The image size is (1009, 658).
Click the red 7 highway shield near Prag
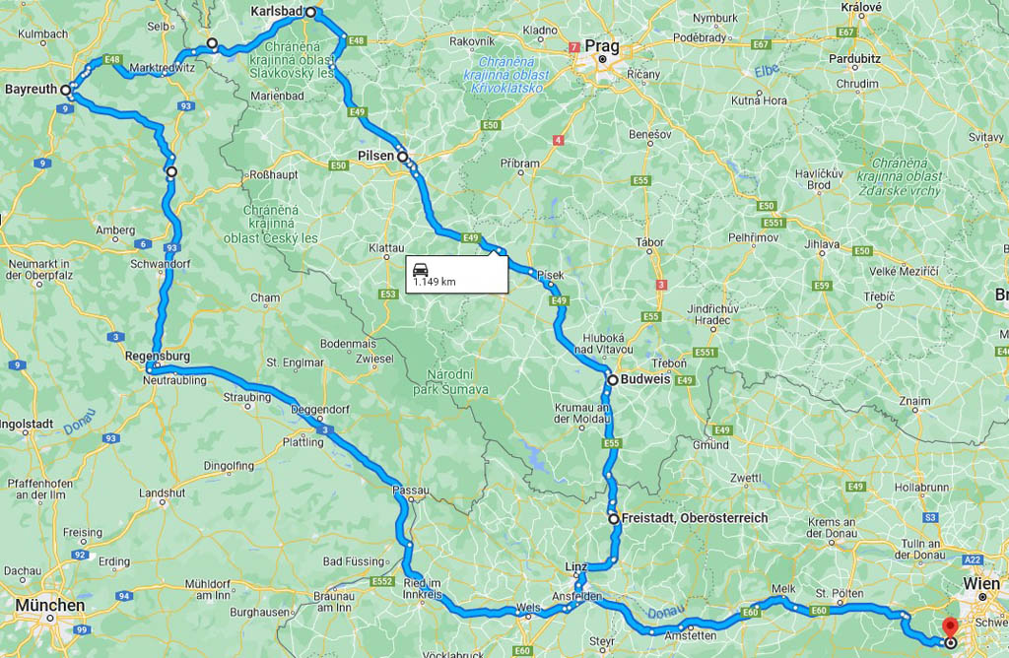[574, 47]
